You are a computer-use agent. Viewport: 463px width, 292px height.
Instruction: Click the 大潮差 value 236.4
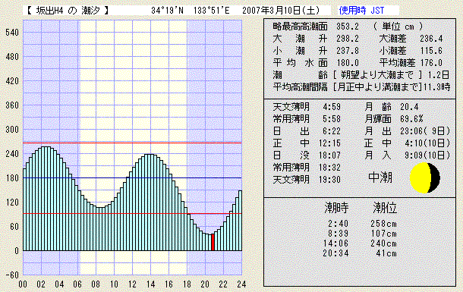coord(431,39)
